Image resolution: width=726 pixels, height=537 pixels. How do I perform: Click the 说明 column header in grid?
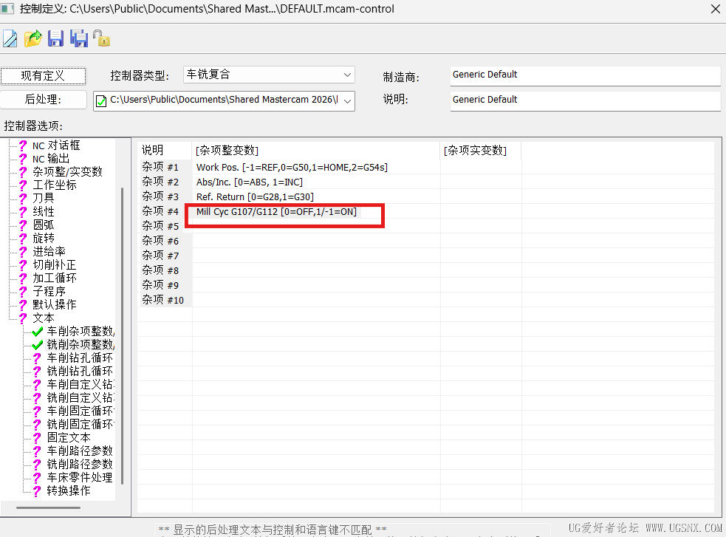click(165, 151)
